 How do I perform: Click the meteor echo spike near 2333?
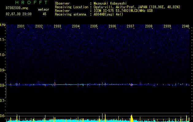(55, 84)
